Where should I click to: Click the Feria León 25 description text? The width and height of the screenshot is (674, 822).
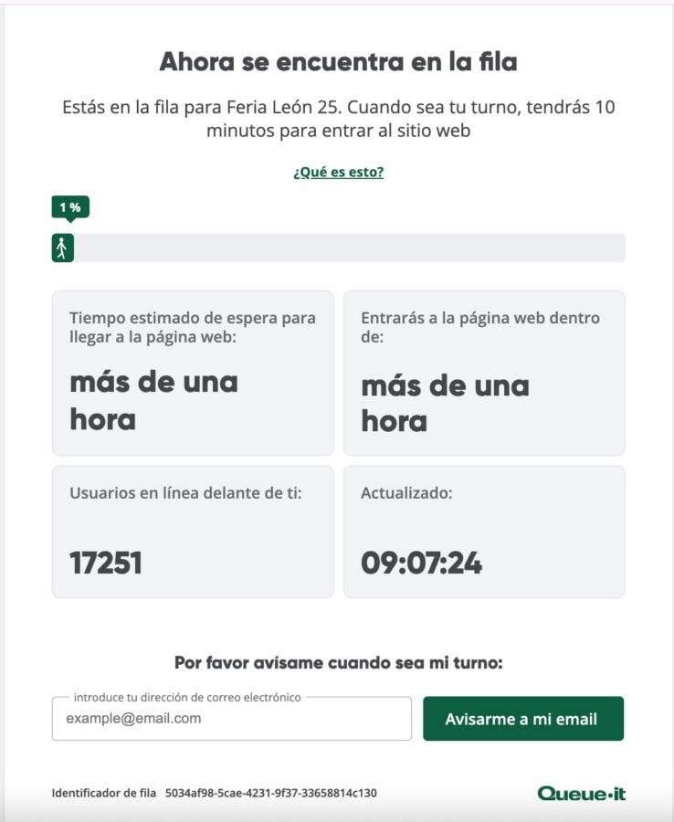tap(338, 119)
